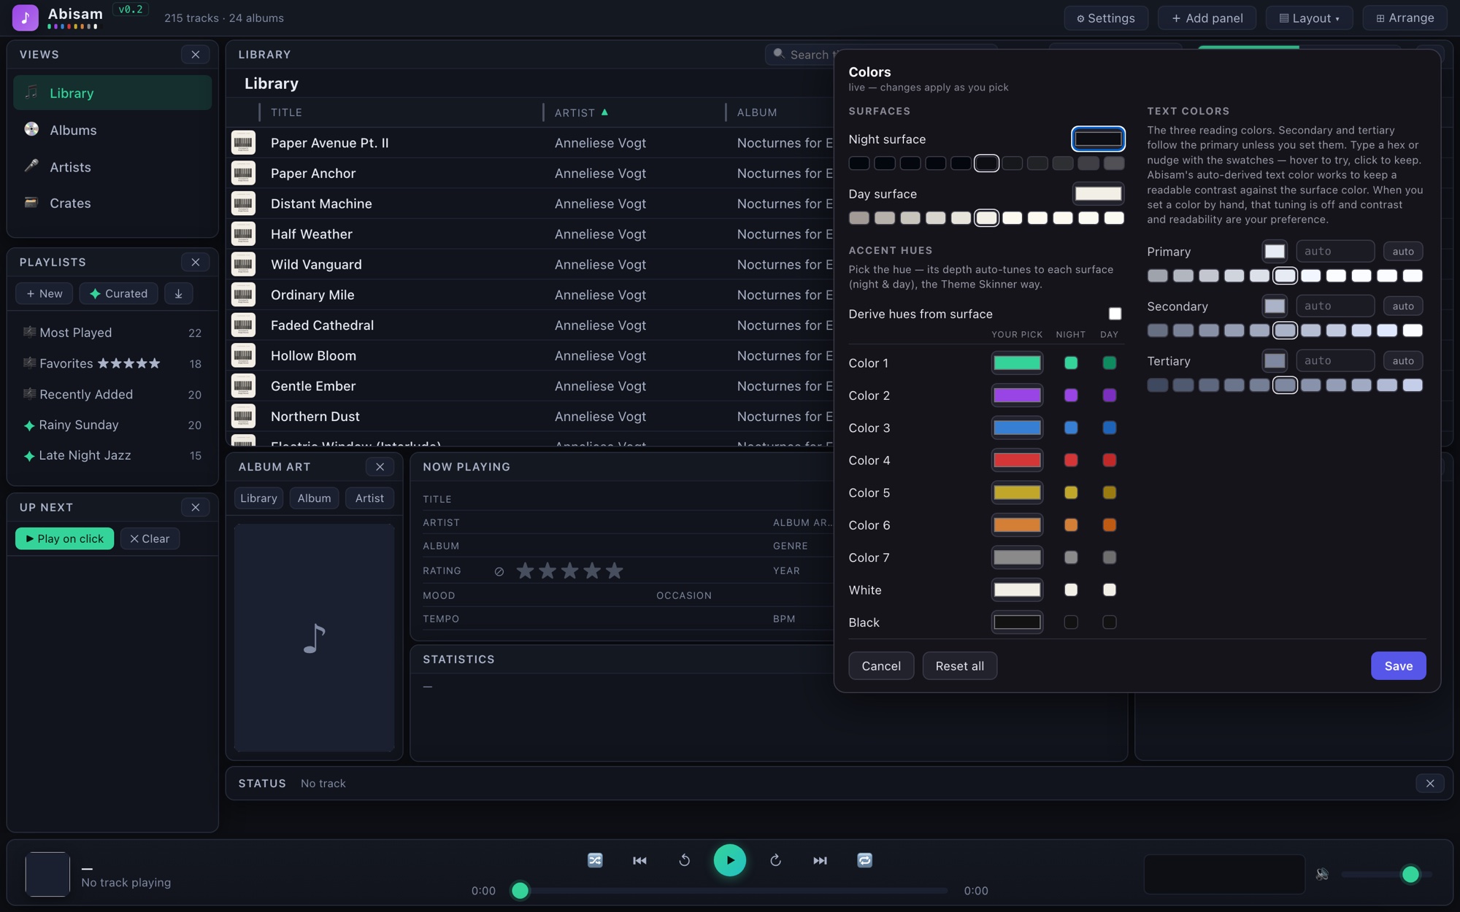Screen dimensions: 1460x912
Task: Sort by Title column header
Action: point(286,112)
